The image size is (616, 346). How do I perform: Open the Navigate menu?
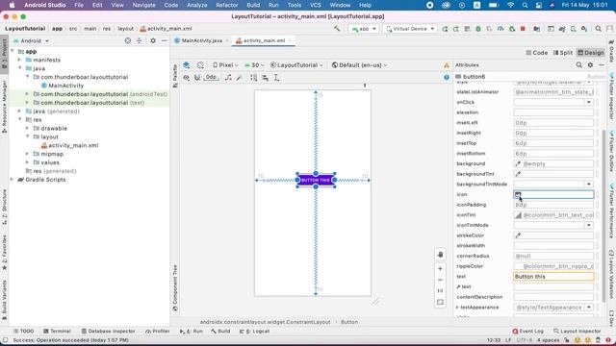coord(143,5)
